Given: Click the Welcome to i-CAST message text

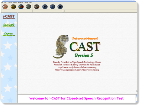Looking at the screenshot, I should click(x=76, y=98).
